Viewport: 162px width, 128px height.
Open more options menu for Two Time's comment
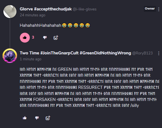[x=159, y=53]
